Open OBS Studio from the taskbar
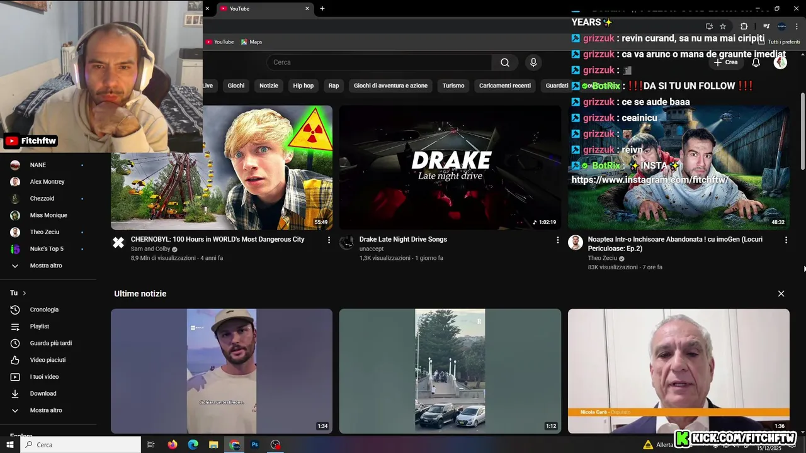 click(275, 445)
